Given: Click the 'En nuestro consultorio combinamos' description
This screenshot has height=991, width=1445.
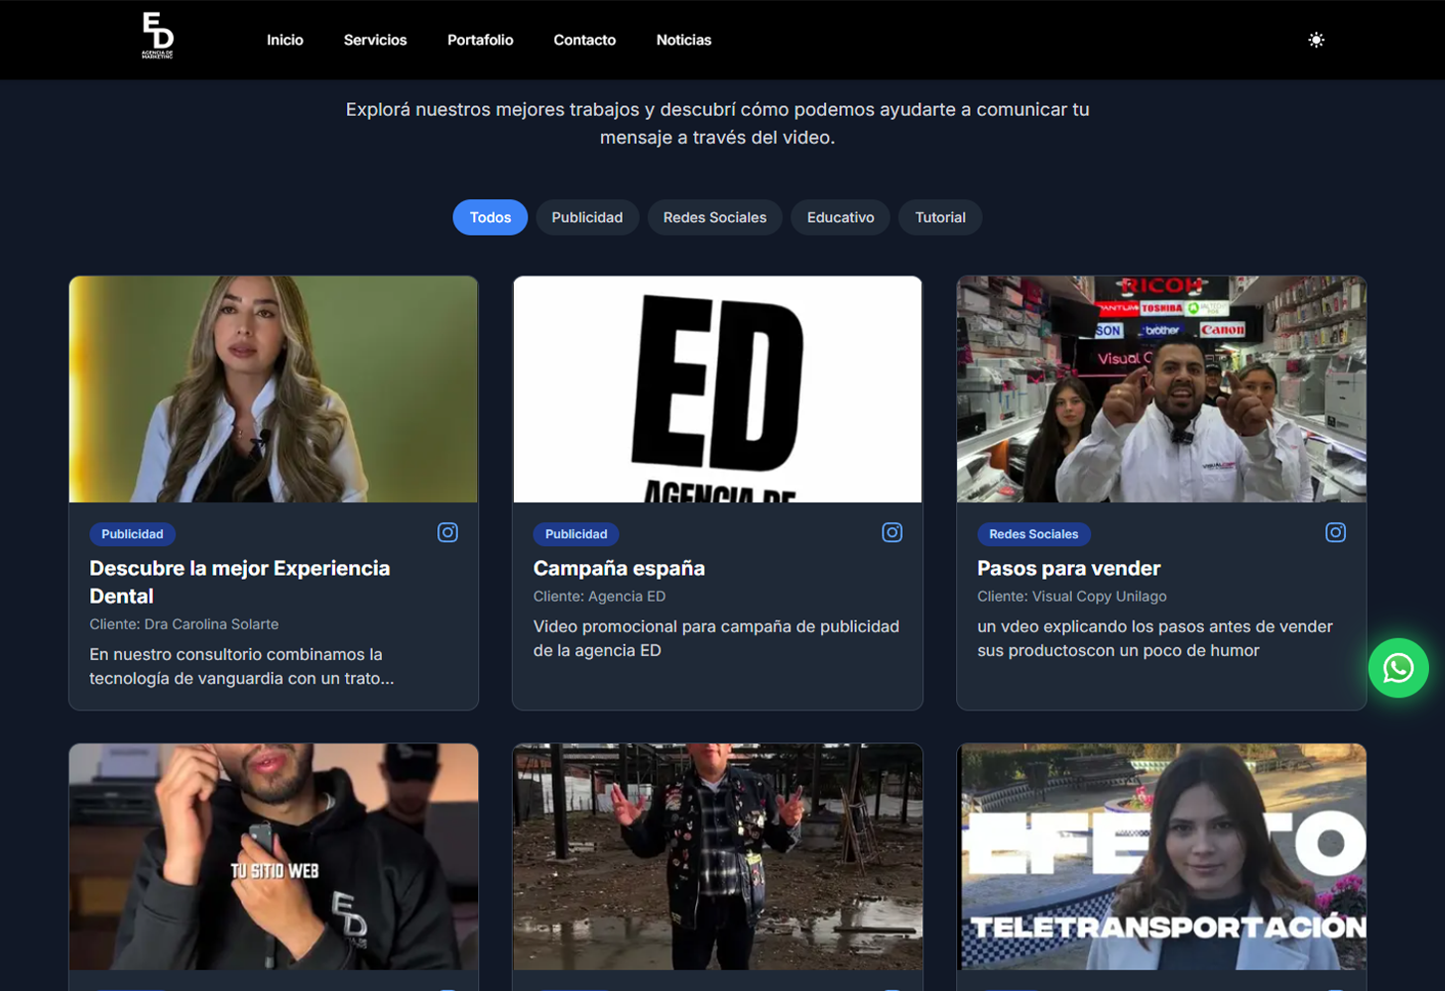Looking at the screenshot, I should [241, 667].
